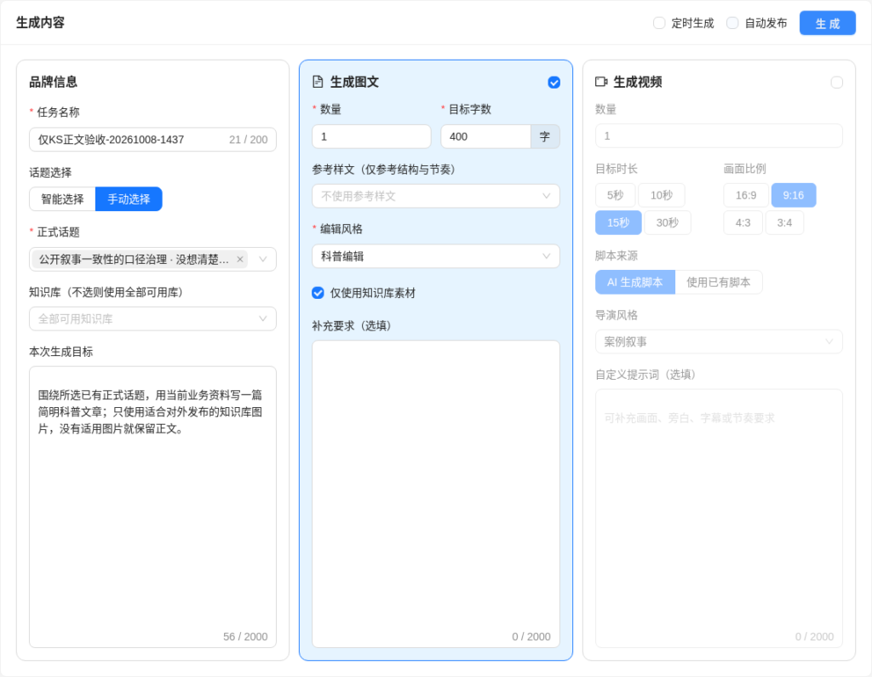
Task: Toggle the 生成图文 card checkmark
Action: (x=554, y=83)
